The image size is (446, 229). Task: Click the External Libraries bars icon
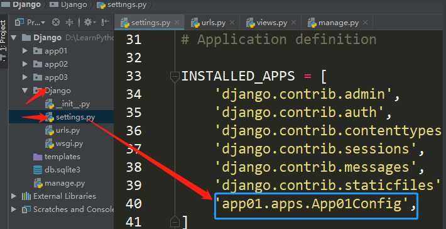tap(26, 196)
